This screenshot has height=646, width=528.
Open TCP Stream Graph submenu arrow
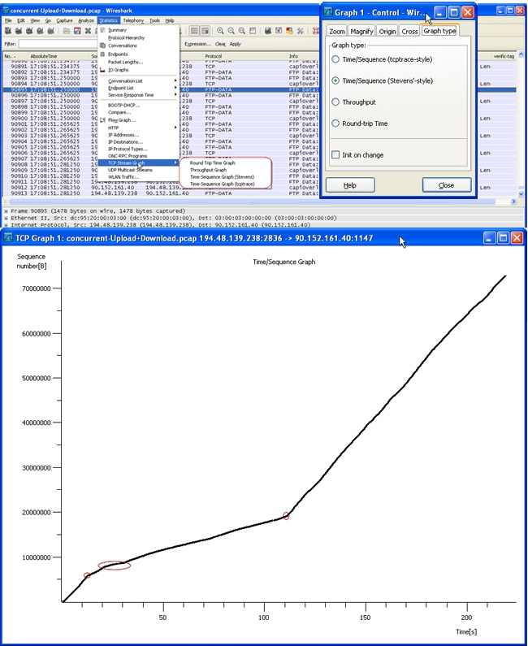175,163
